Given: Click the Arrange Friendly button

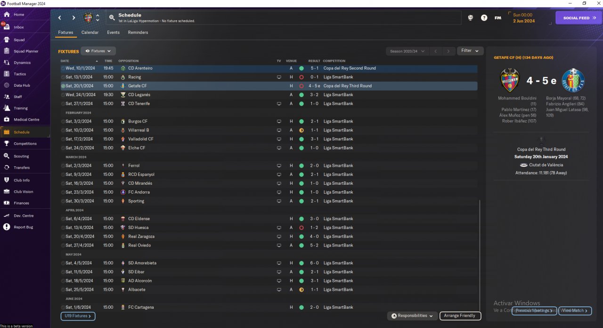Looking at the screenshot, I should (x=460, y=316).
